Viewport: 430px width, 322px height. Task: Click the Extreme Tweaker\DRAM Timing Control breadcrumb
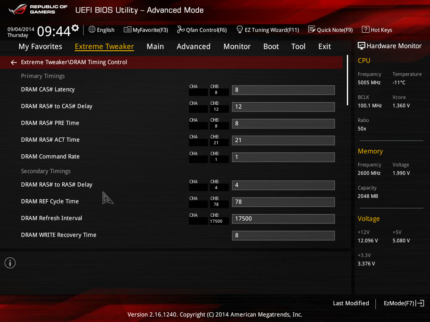74,62
